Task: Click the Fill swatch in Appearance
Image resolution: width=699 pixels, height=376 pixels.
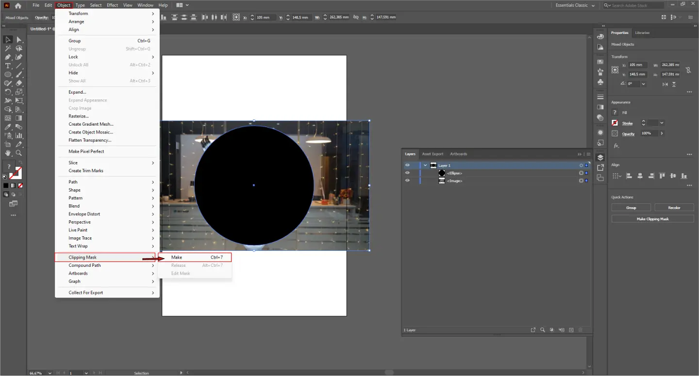Action: (615, 113)
